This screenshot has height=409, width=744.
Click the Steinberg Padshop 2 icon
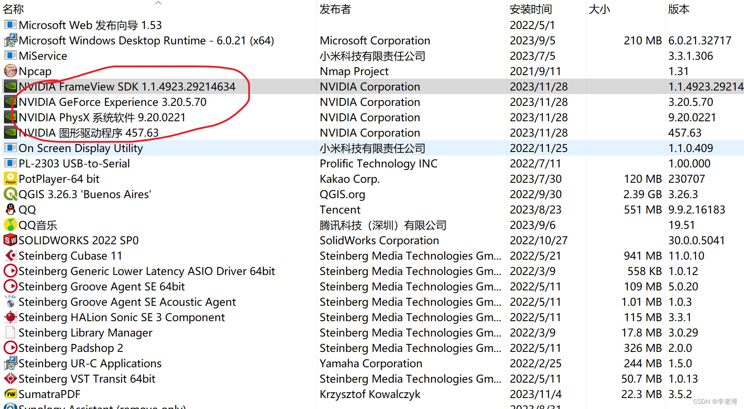[11, 347]
